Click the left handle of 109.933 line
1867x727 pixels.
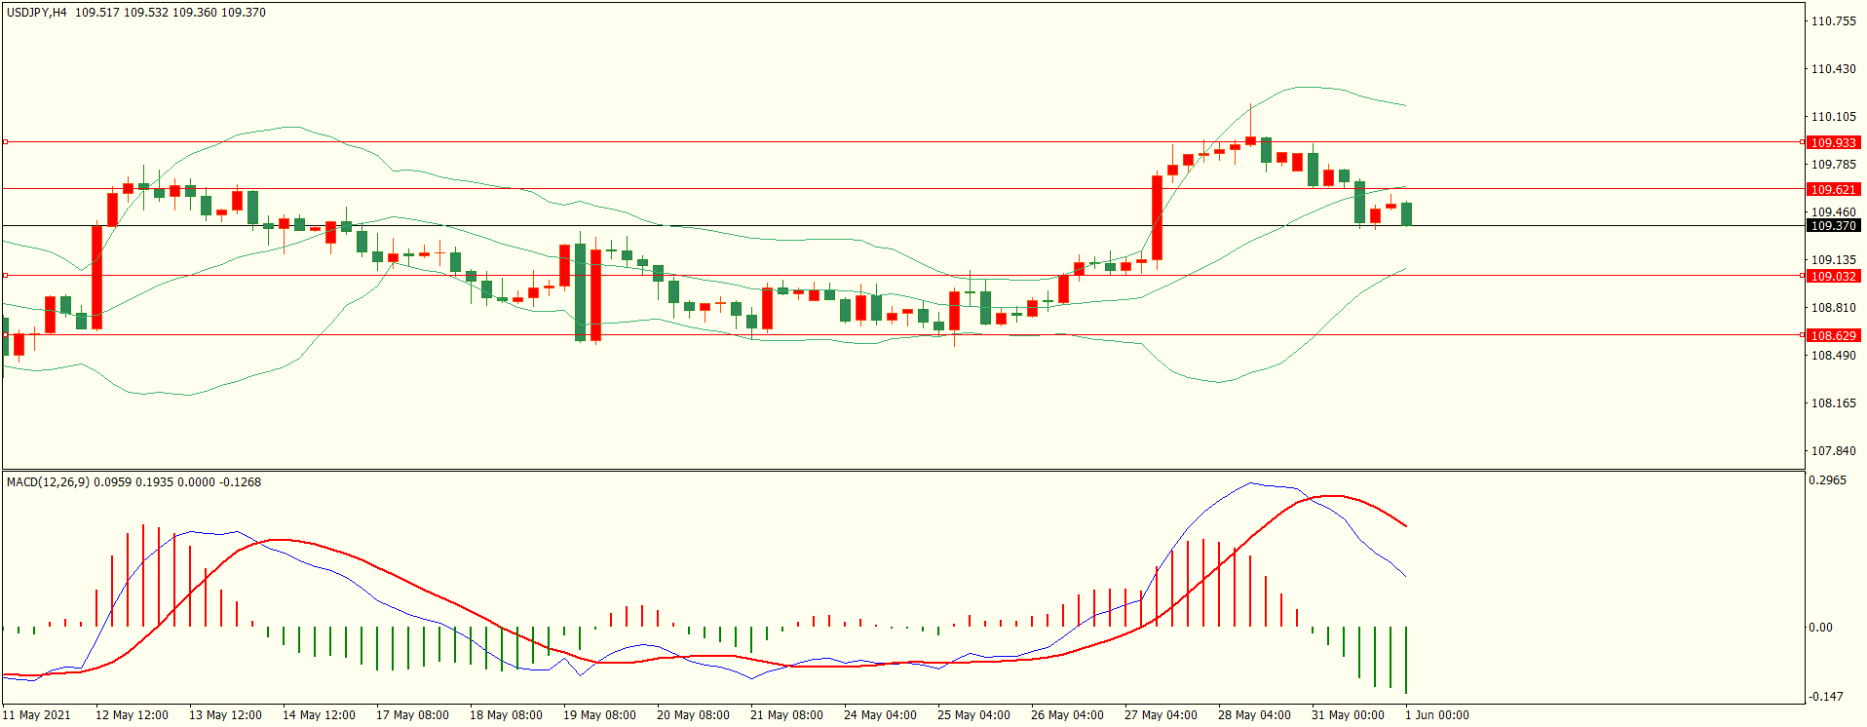[5, 141]
